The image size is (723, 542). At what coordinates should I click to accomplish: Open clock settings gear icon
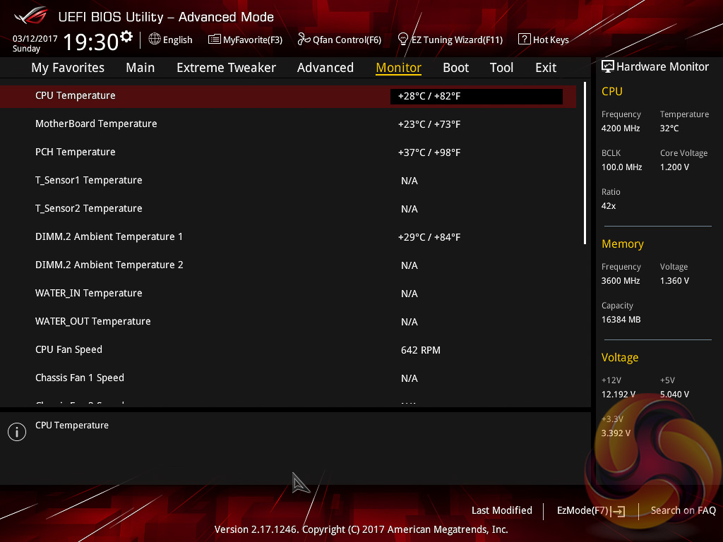click(x=126, y=36)
